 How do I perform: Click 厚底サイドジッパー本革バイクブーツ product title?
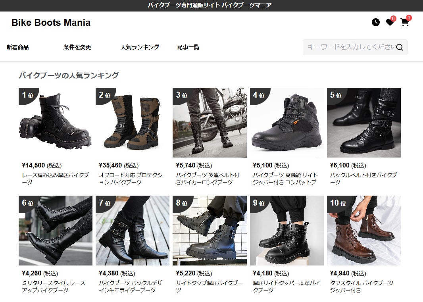pos(286,287)
